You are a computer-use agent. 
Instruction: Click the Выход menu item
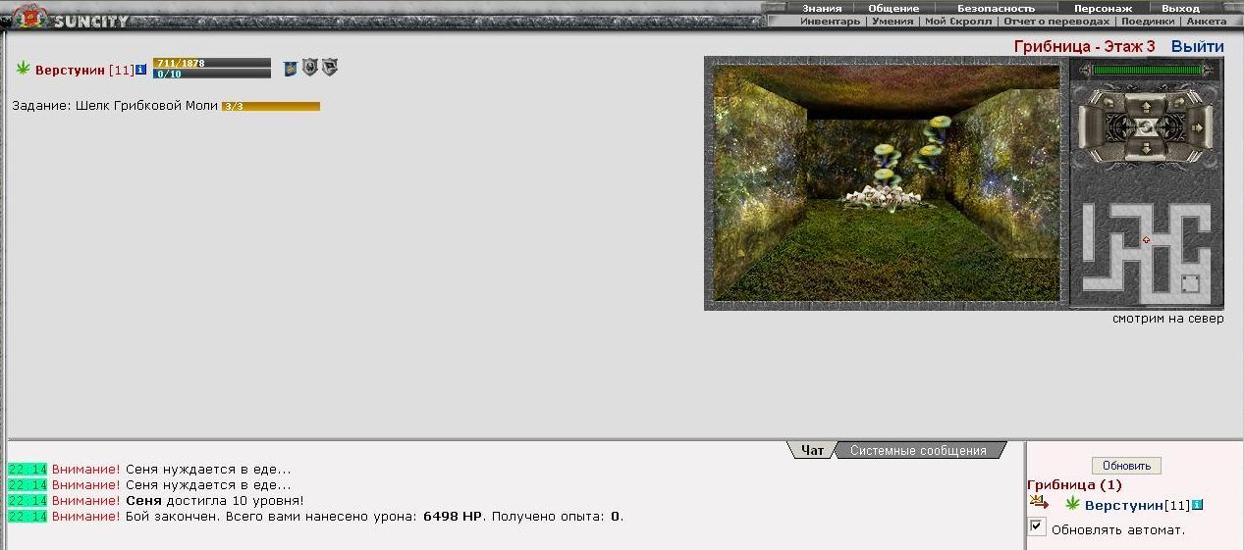1180,8
